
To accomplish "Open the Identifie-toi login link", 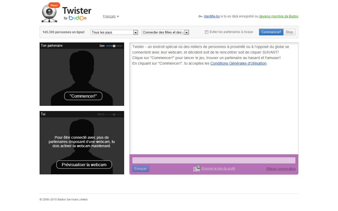I will coord(212,16).
